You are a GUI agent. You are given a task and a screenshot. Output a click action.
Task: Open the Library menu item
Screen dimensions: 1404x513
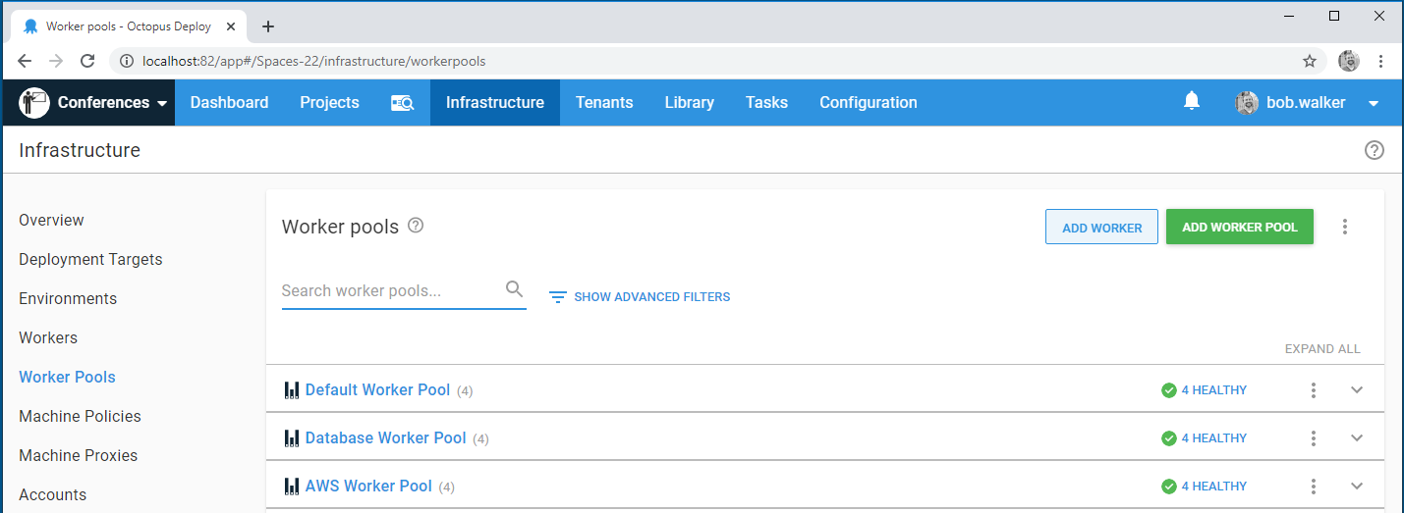point(689,102)
